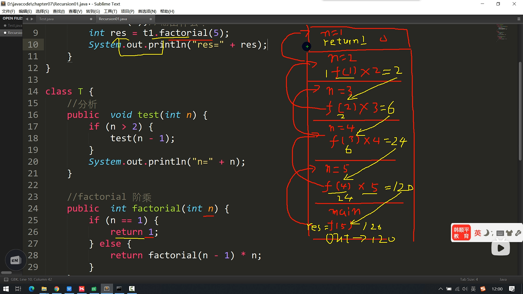Toggle the IME moon half-width mode
This screenshot has height=294, width=523.
coord(486,233)
